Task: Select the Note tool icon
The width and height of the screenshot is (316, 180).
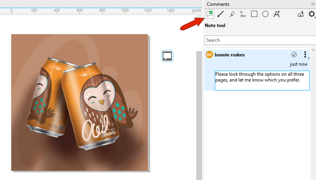Action: 209,14
